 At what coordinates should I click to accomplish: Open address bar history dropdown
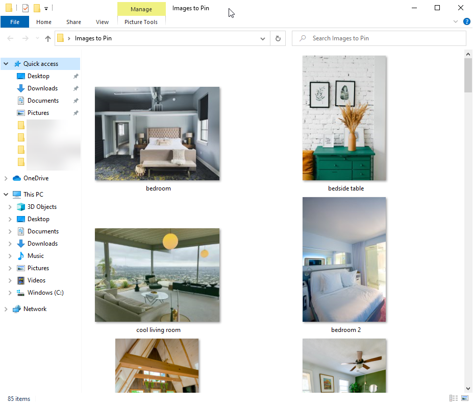pos(263,39)
